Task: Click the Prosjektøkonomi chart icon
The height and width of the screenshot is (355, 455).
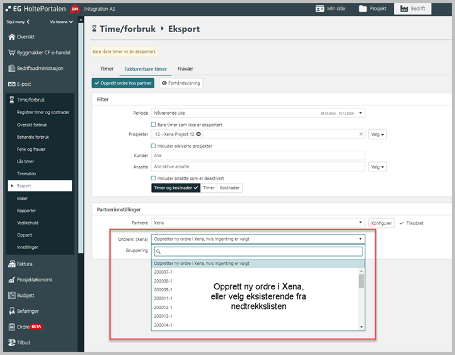Action: [11, 280]
